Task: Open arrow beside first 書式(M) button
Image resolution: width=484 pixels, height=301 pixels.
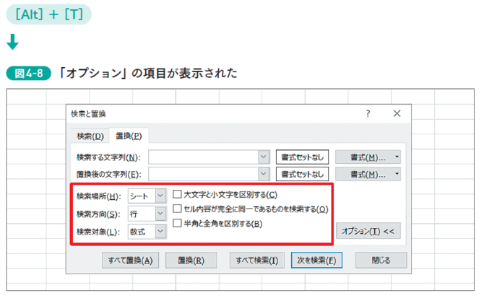Action: pos(397,157)
